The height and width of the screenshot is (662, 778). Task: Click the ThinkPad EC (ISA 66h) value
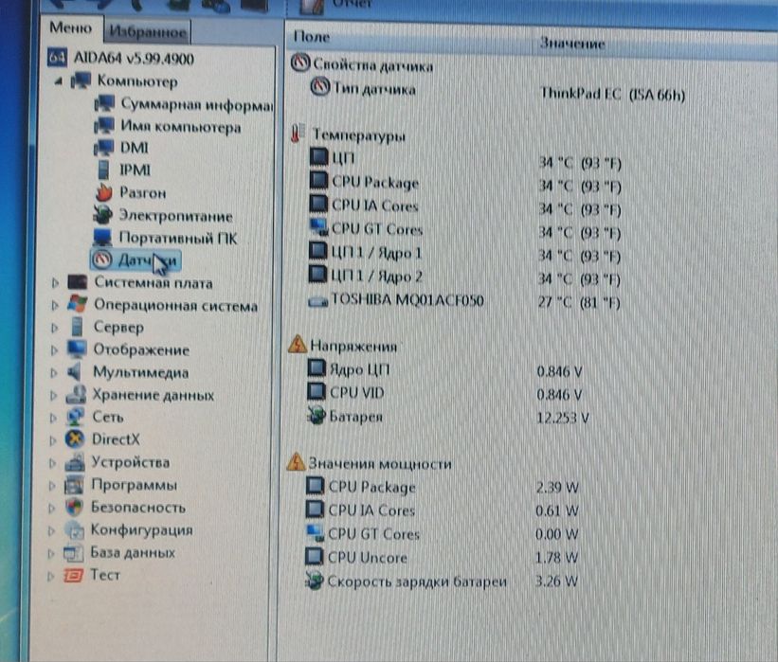[x=612, y=94]
